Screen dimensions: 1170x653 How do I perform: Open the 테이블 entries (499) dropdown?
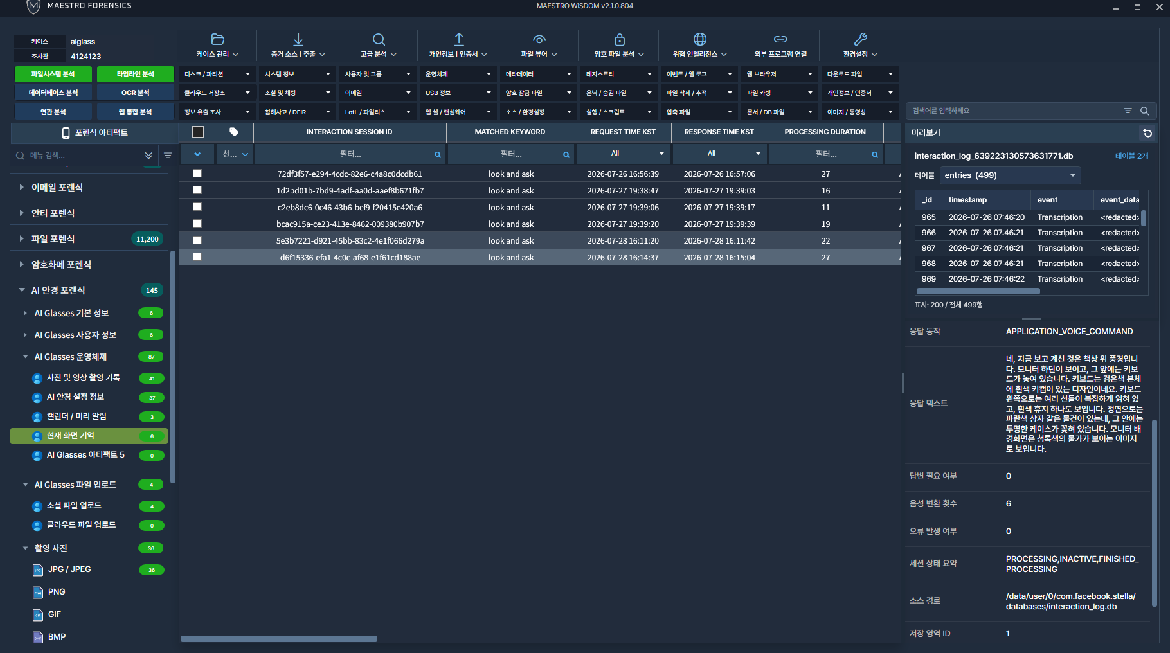(x=1010, y=175)
